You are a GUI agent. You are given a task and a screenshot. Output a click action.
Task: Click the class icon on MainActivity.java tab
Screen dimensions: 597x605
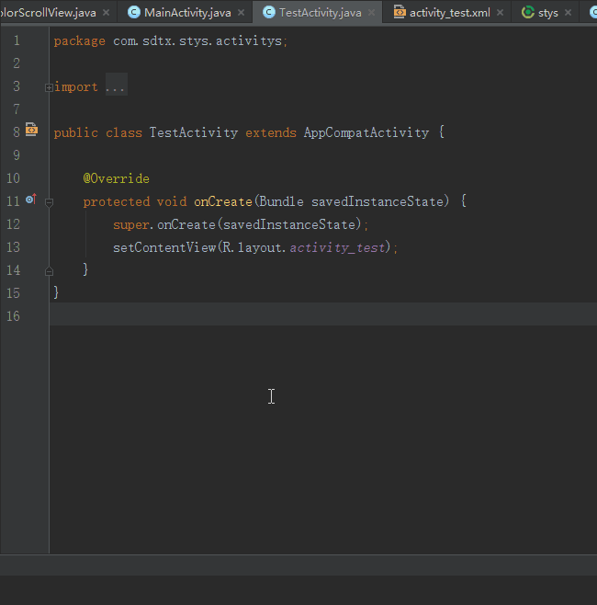click(134, 12)
